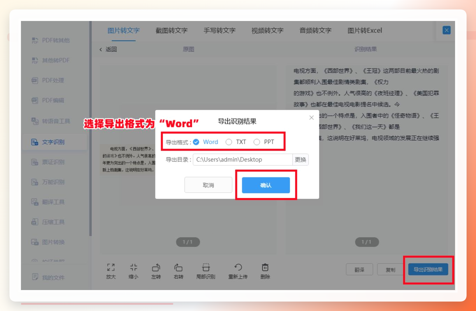This screenshot has height=311, width=476.
Task: Switch to the 图片转文字 tab
Action: [123, 30]
